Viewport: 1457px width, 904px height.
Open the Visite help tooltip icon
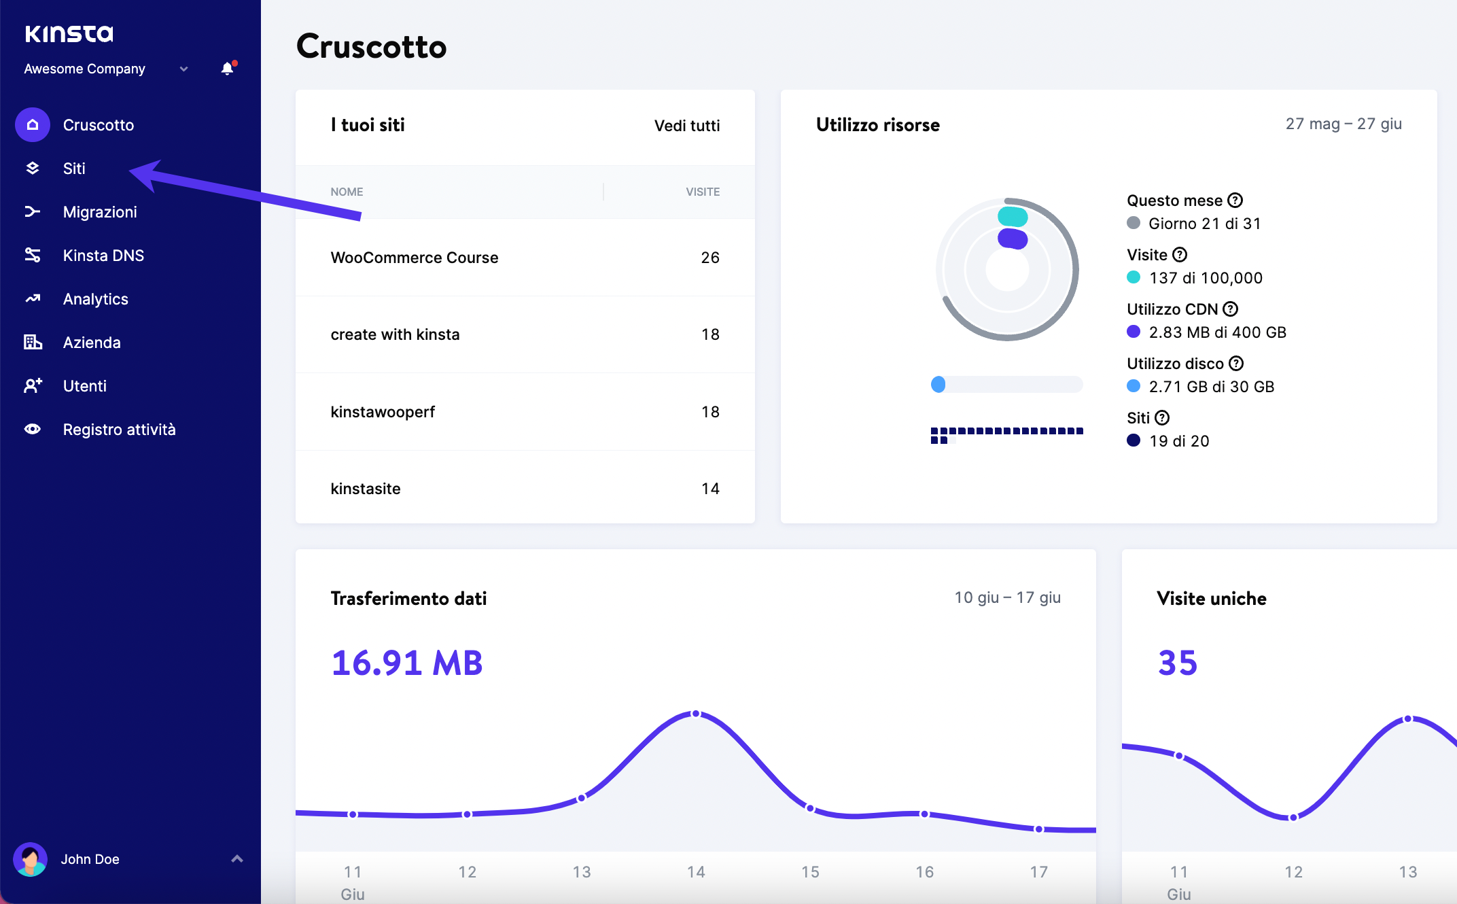1180,254
